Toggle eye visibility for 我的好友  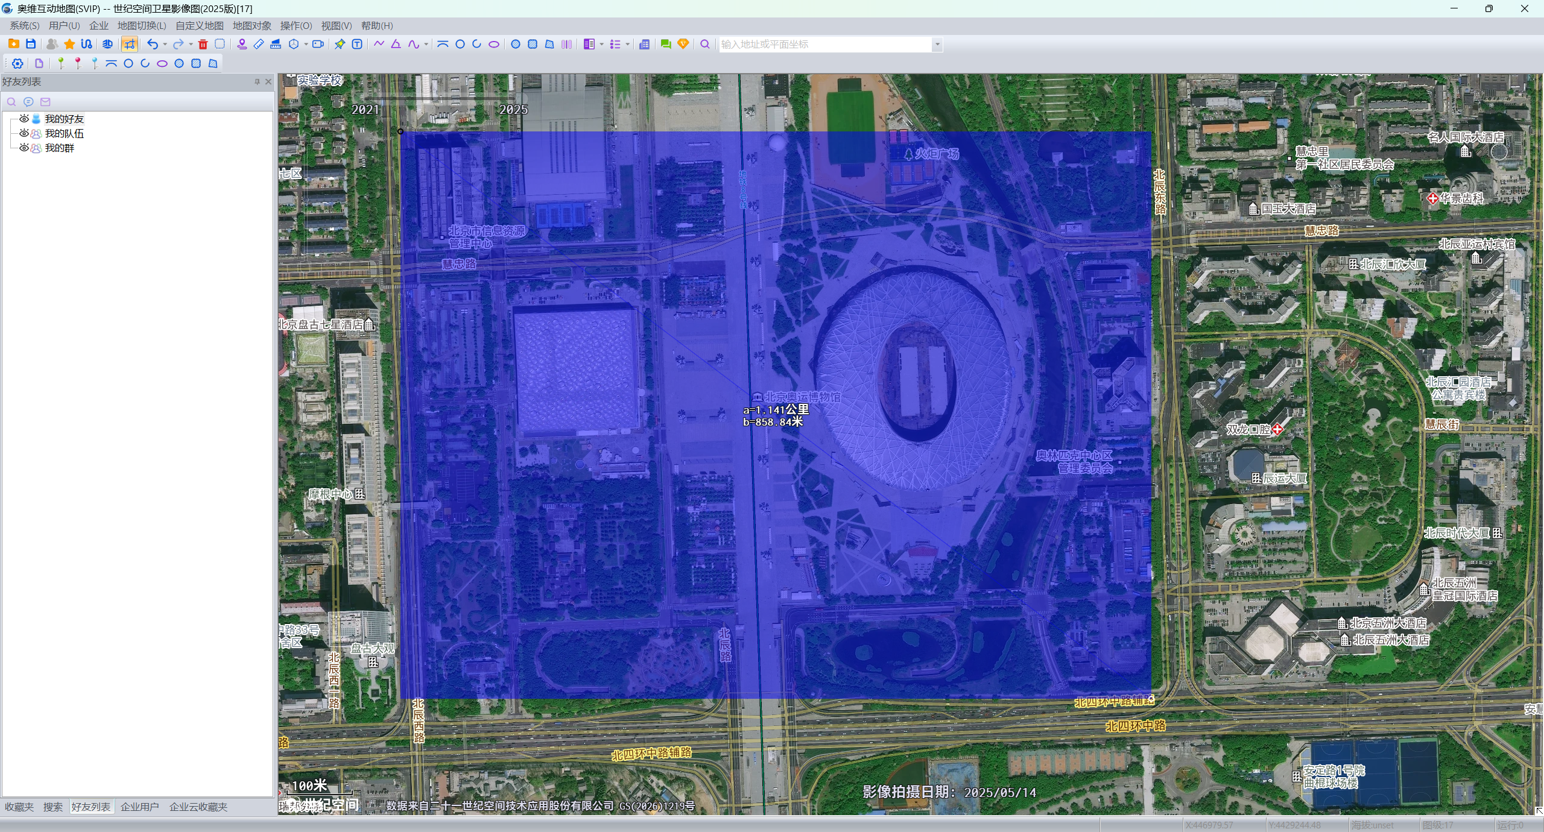(24, 119)
